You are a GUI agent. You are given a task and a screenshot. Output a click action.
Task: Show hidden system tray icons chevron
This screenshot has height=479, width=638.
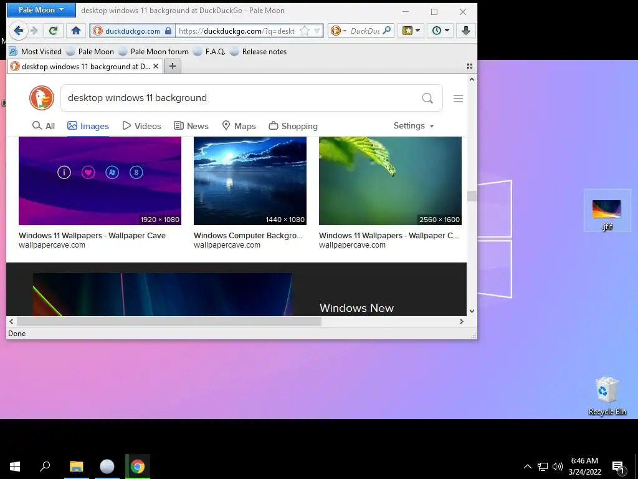tap(527, 467)
